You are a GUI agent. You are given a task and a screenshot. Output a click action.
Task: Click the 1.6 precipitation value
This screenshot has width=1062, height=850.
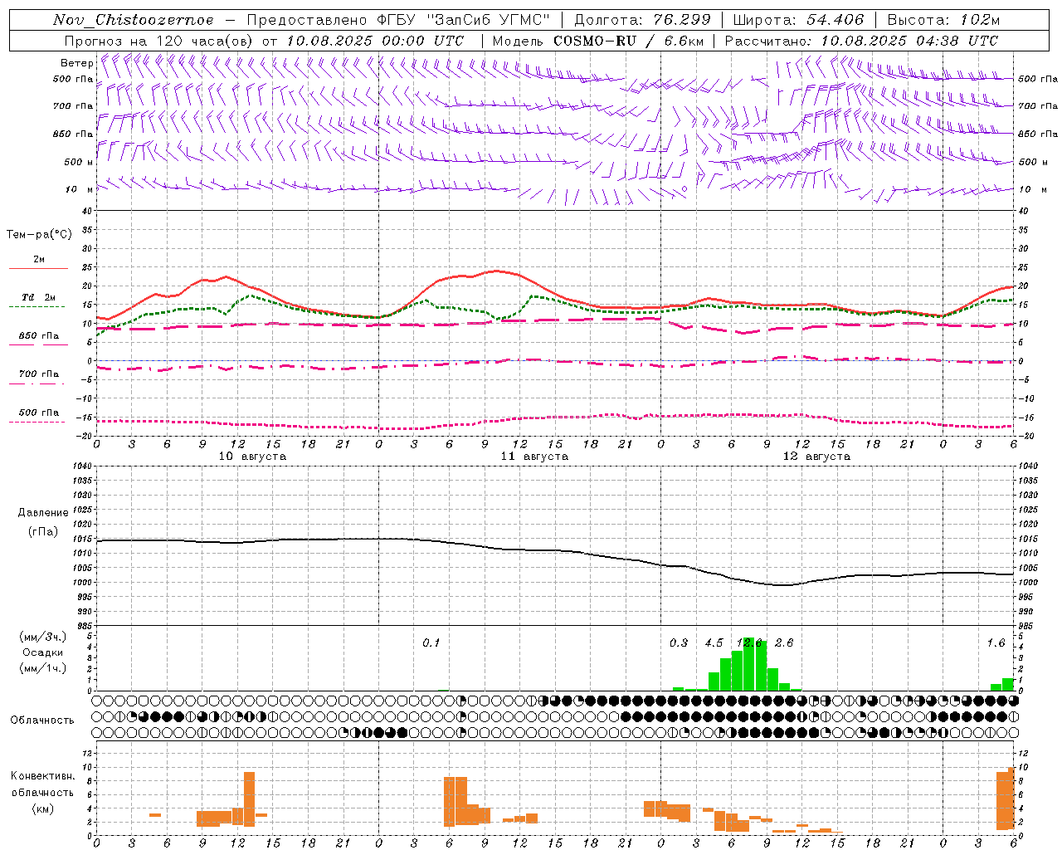[996, 642]
